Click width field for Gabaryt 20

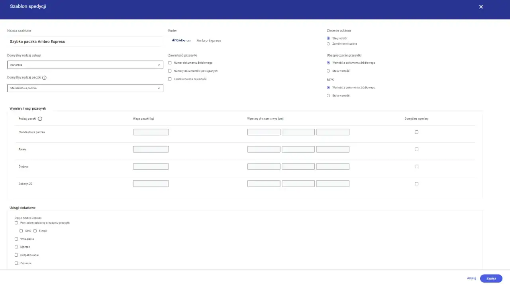298,184
